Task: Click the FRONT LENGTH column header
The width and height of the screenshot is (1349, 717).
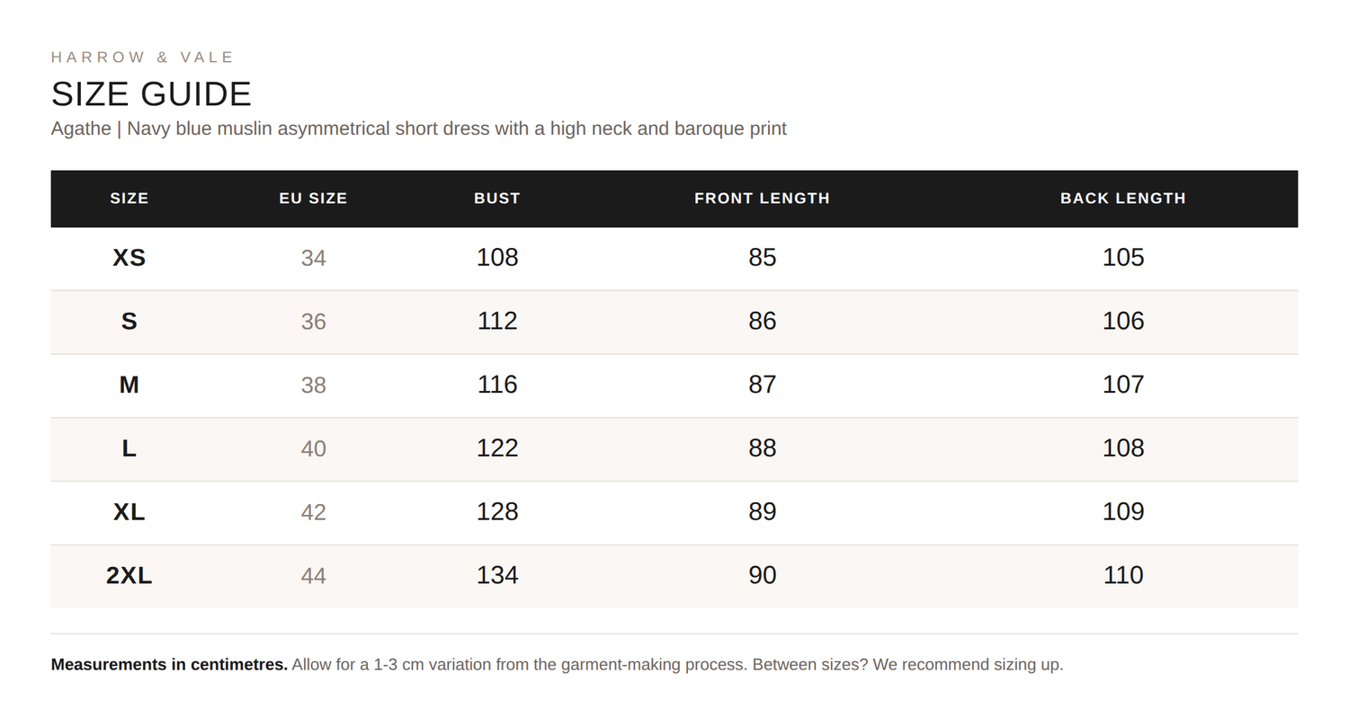Action: coord(762,199)
